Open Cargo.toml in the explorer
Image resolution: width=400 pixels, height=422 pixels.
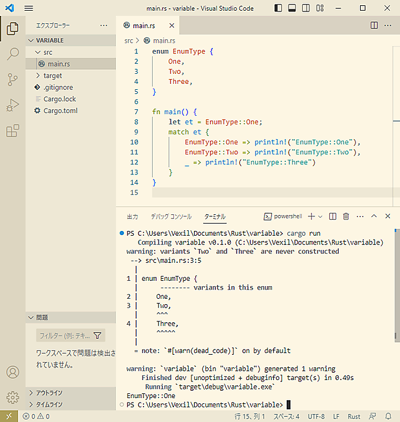click(61, 110)
